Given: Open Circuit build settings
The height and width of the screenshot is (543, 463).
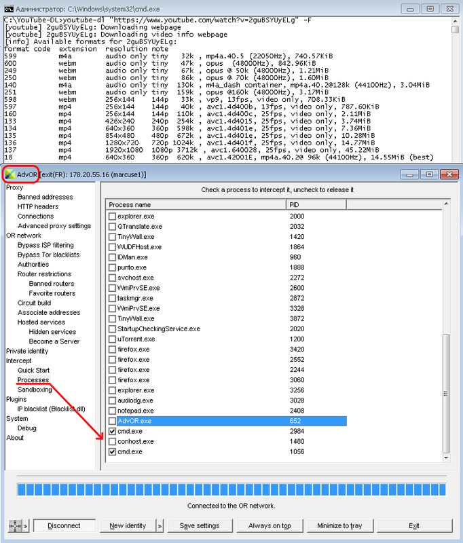Looking at the screenshot, I should (34, 303).
